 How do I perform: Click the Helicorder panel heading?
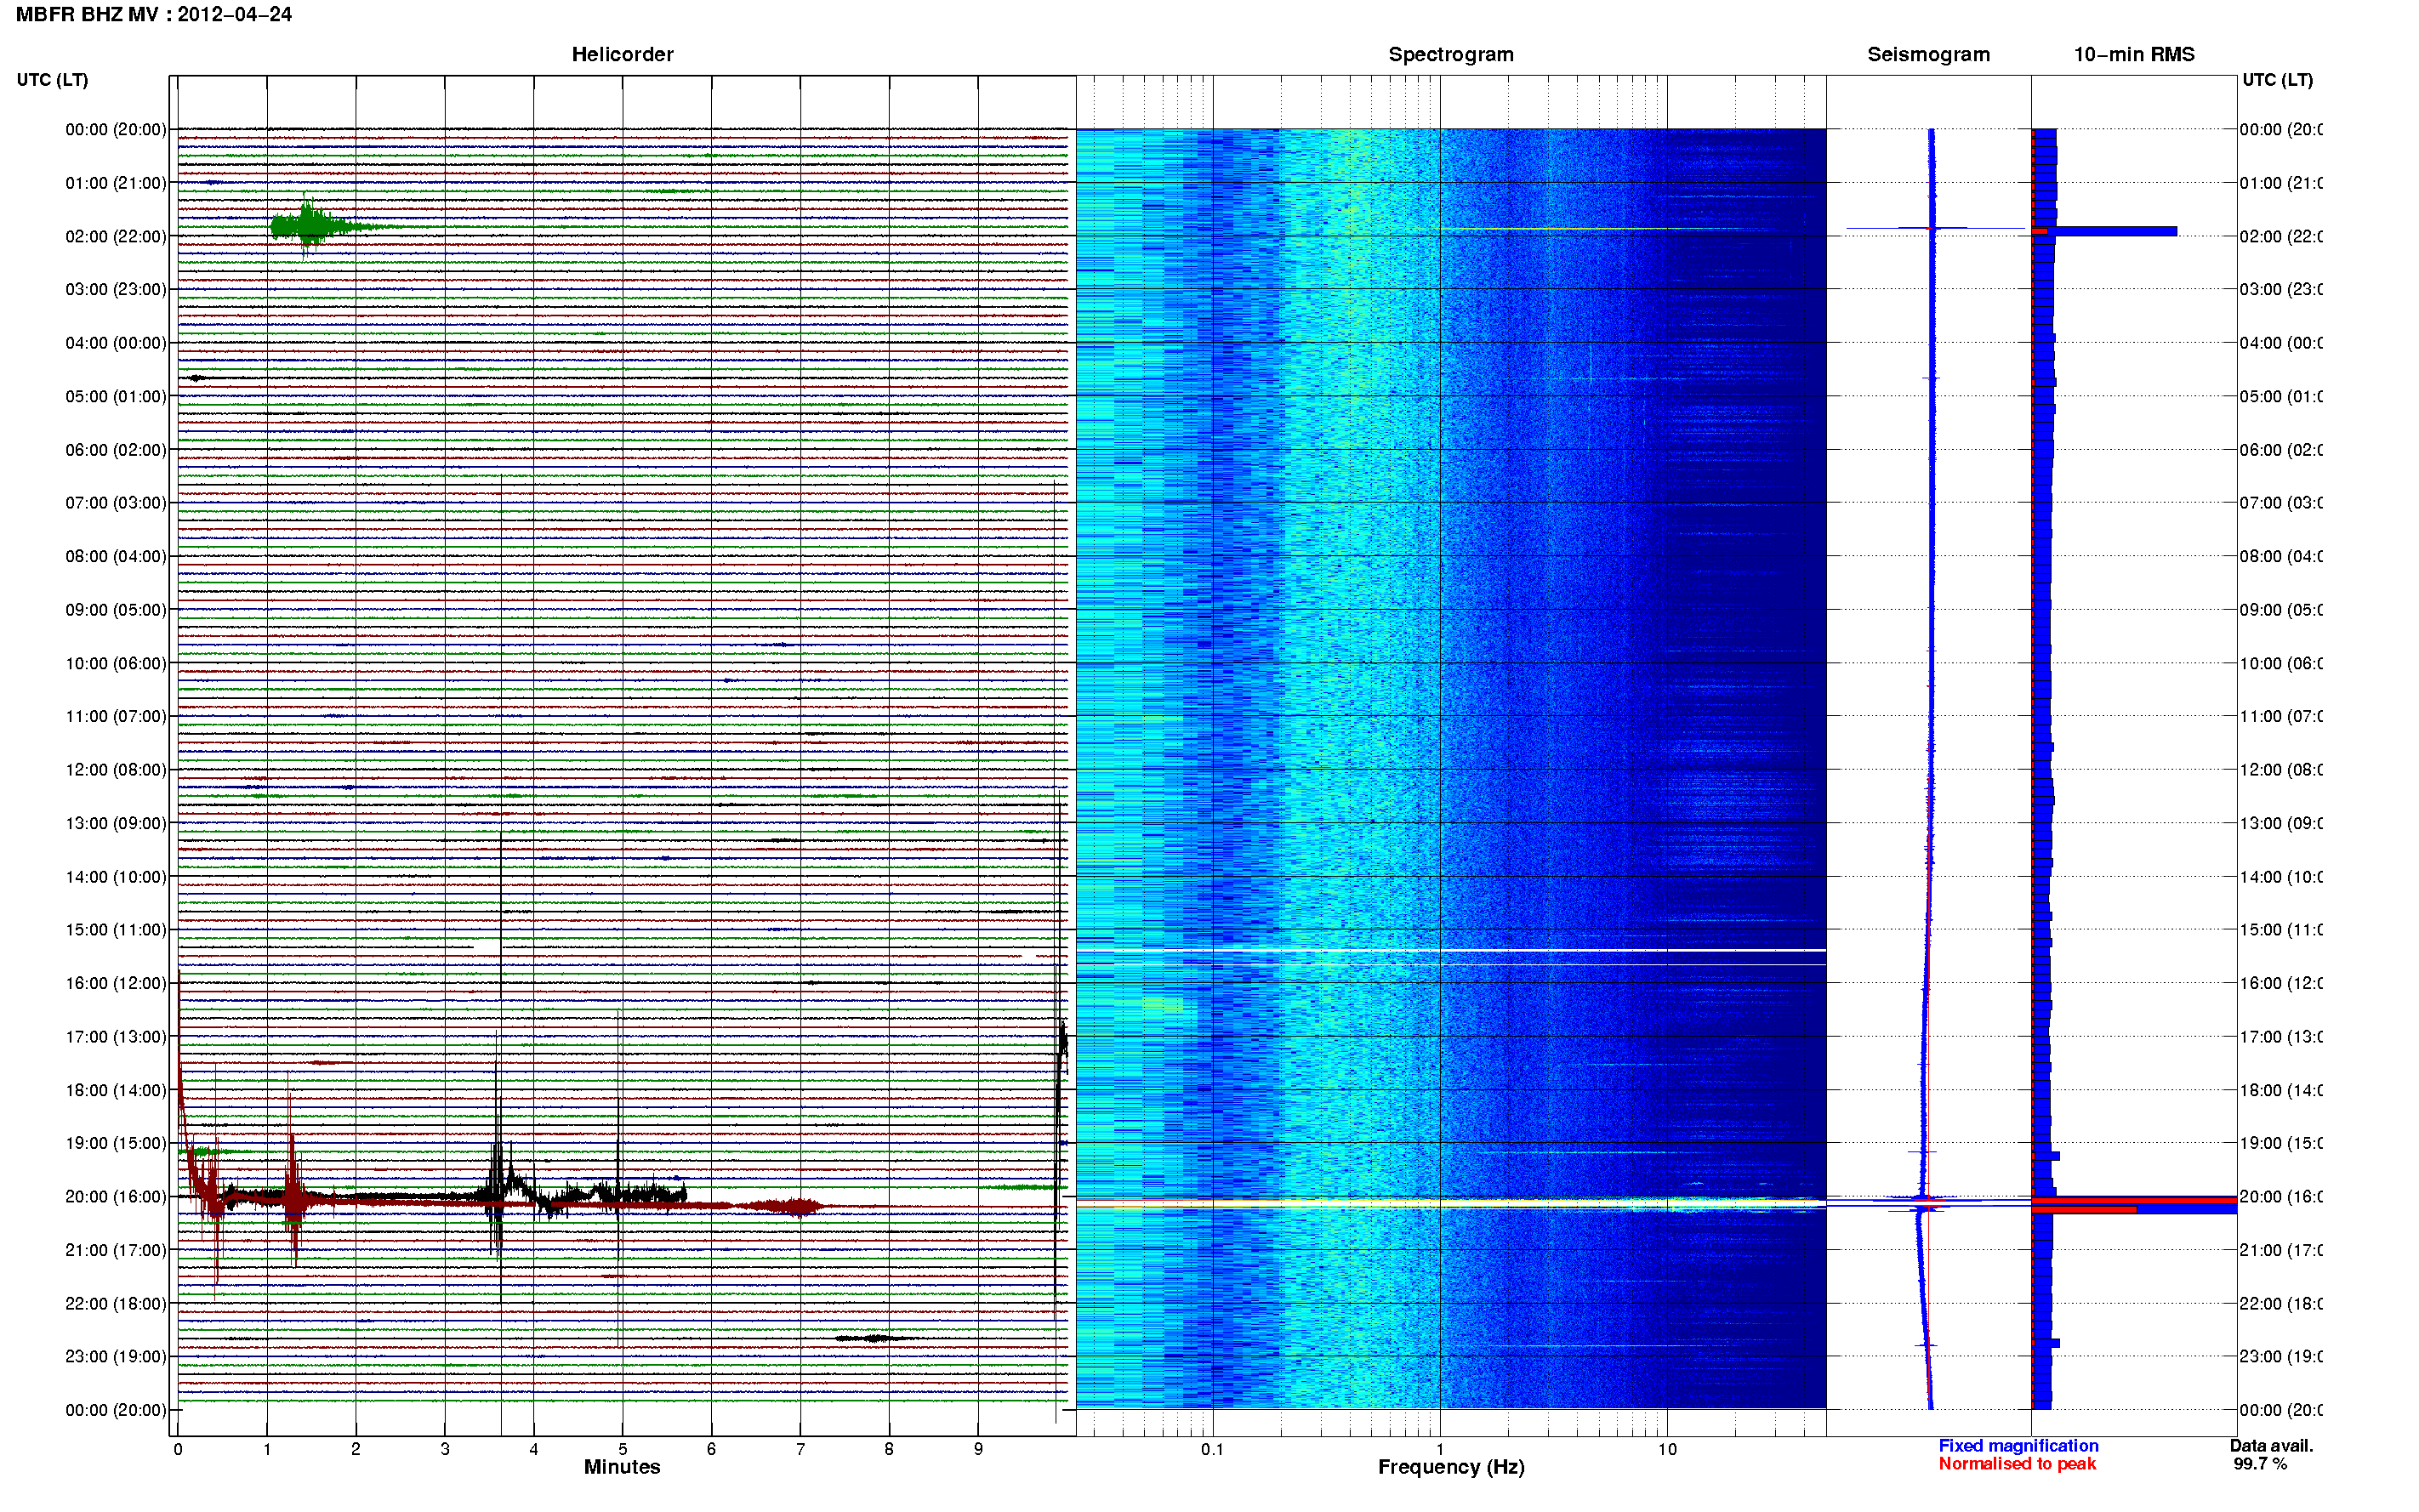pyautogui.click(x=622, y=54)
